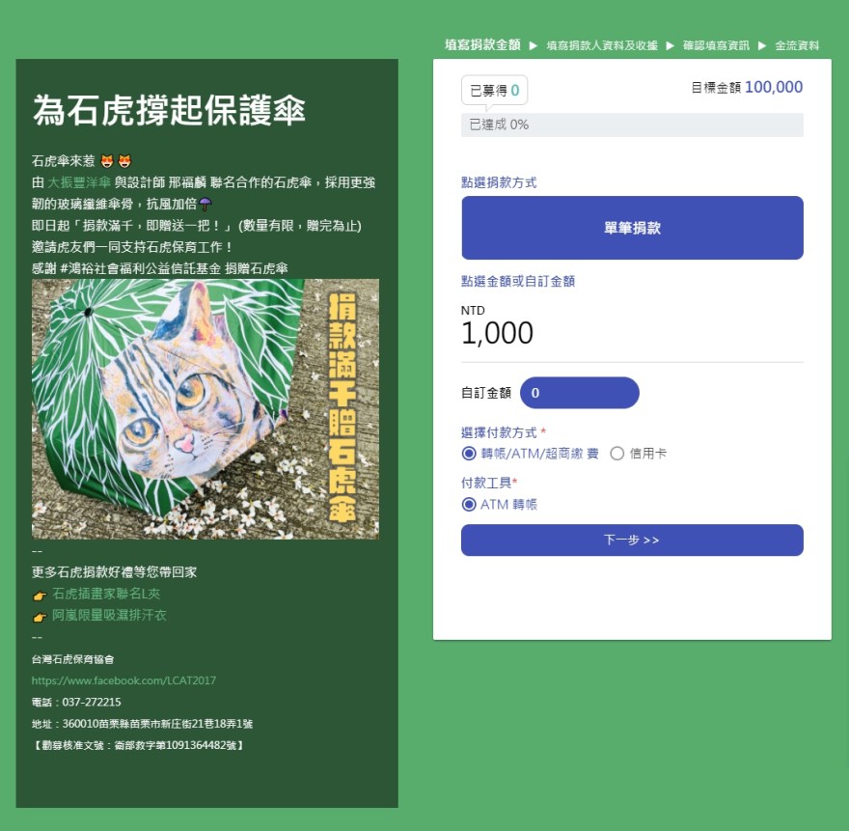Click the purple umbrella emoji after 抗風加倍
849x831 pixels.
point(205,205)
